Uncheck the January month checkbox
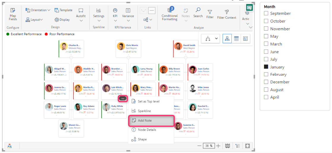Image resolution: width=332 pixels, height=153 pixels. click(266, 67)
